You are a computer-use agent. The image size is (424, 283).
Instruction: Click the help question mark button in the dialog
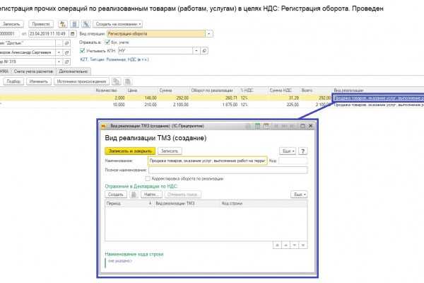point(303,151)
